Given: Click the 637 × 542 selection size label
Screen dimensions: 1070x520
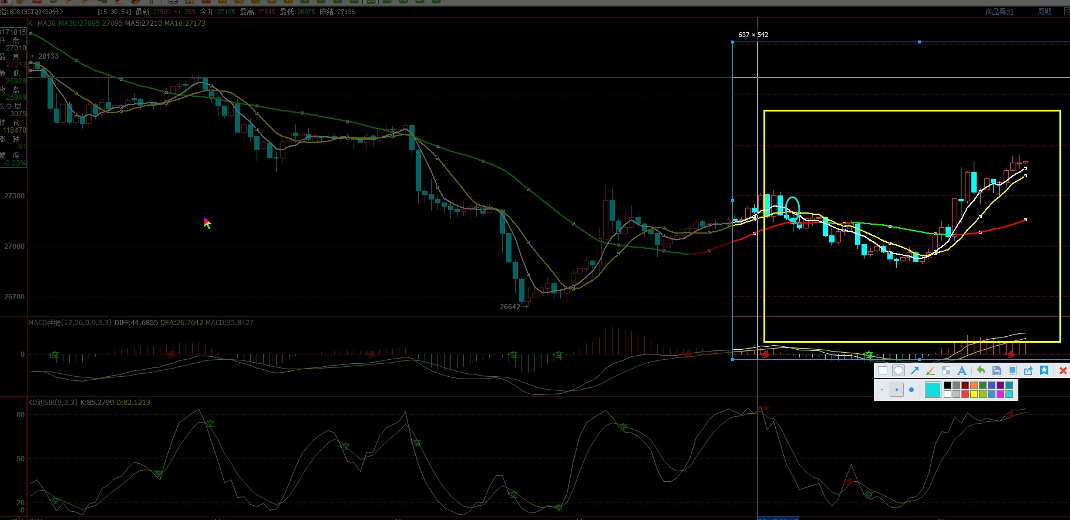Looking at the screenshot, I should tap(753, 35).
